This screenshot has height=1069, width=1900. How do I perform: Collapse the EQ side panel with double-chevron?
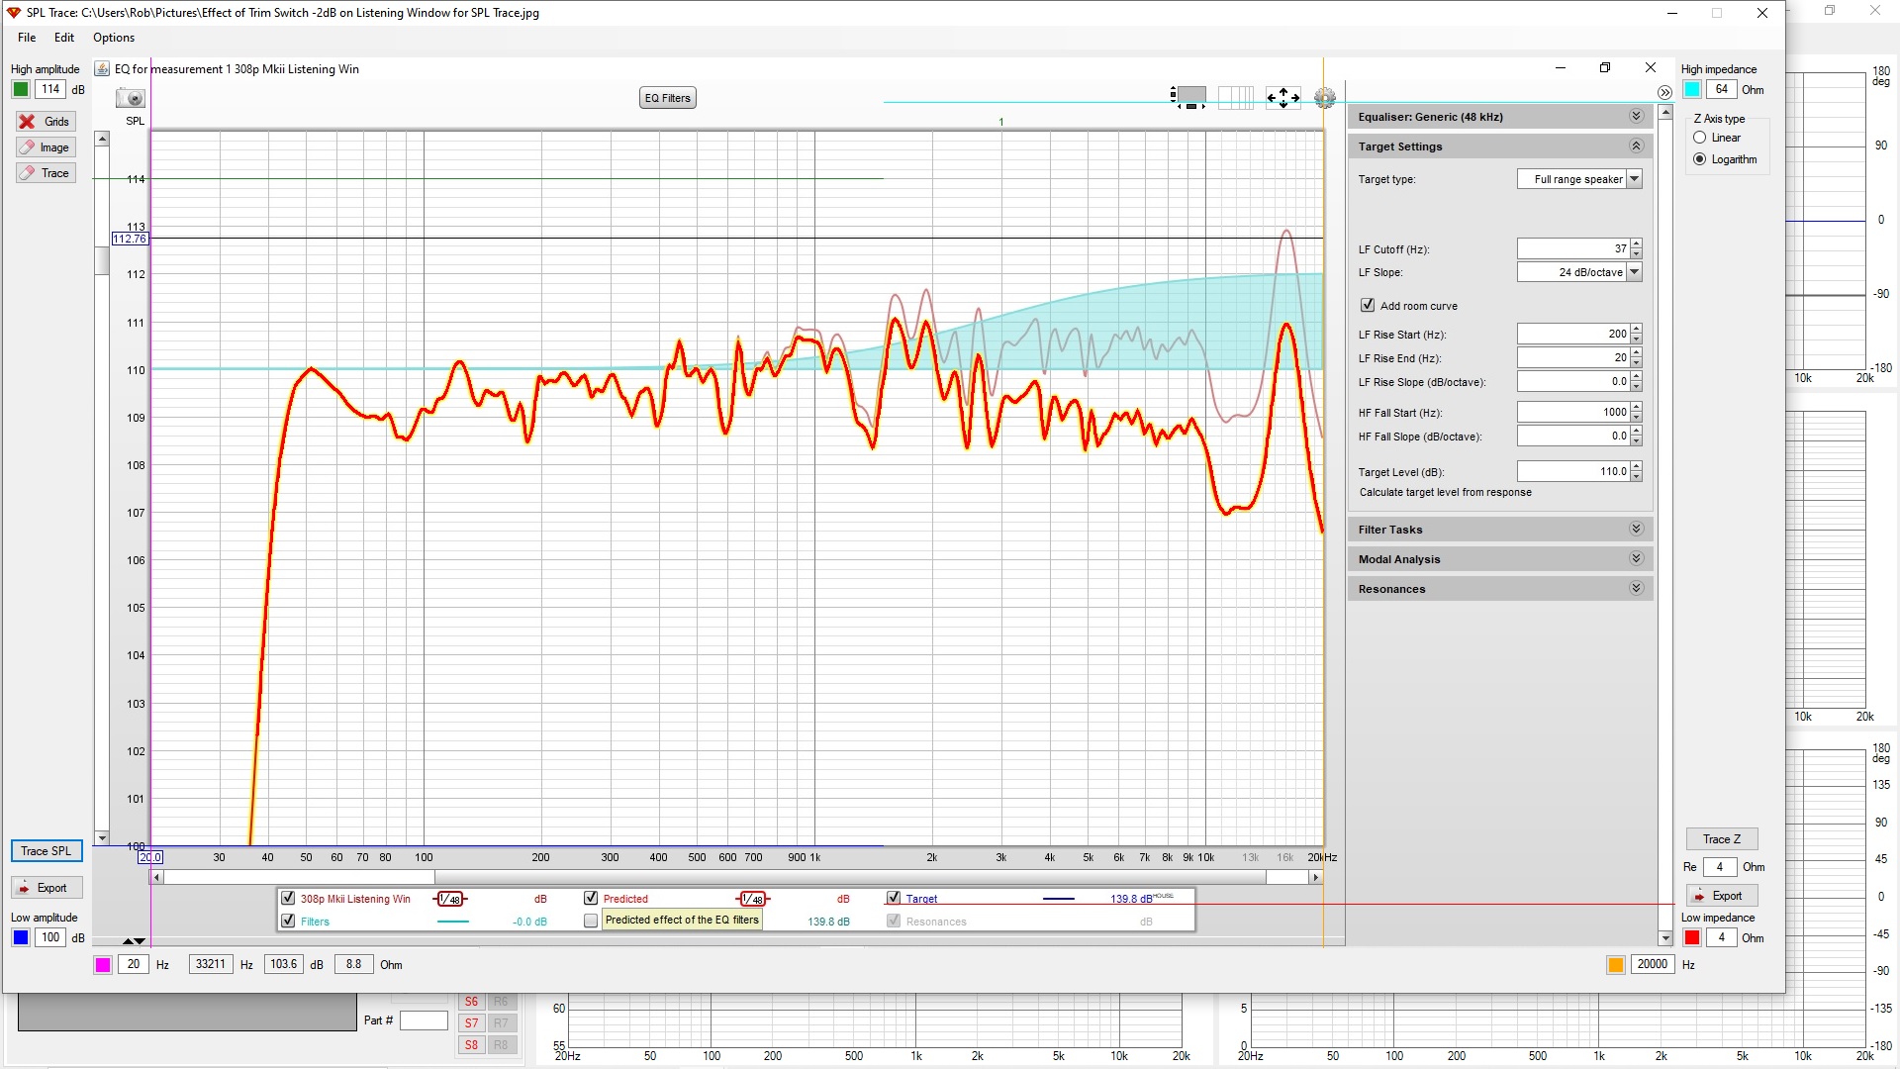(x=1664, y=92)
